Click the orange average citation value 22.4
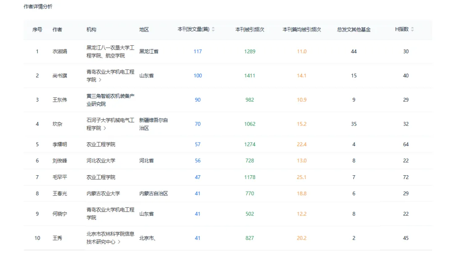The width and height of the screenshot is (454, 261). coord(301,145)
